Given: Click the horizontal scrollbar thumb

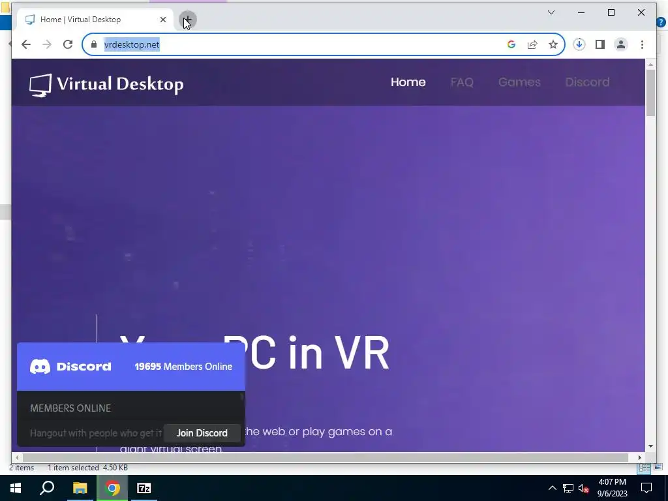Looking at the screenshot, I should (325, 457).
